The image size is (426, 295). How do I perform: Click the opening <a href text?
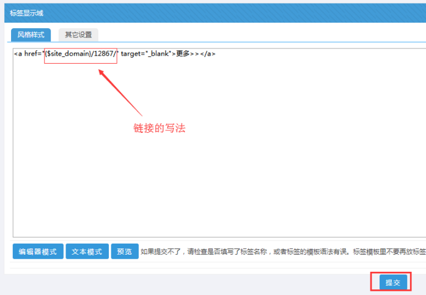(x=27, y=54)
